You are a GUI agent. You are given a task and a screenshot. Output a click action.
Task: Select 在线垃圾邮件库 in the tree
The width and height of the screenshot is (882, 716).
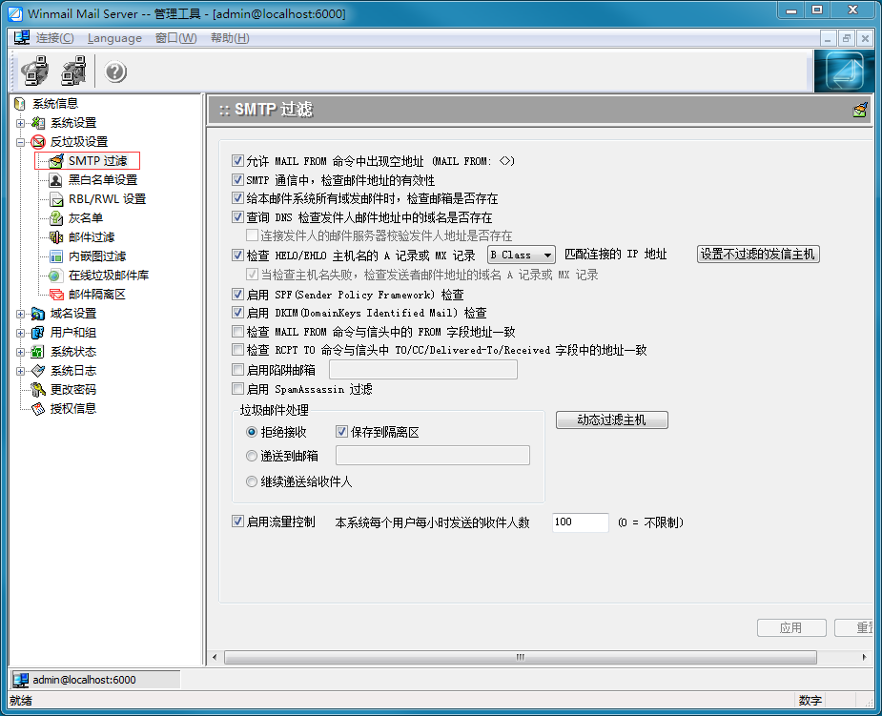pos(108,276)
